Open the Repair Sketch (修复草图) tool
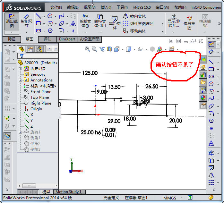The height and width of the screenshot is (203, 224). [189, 22]
